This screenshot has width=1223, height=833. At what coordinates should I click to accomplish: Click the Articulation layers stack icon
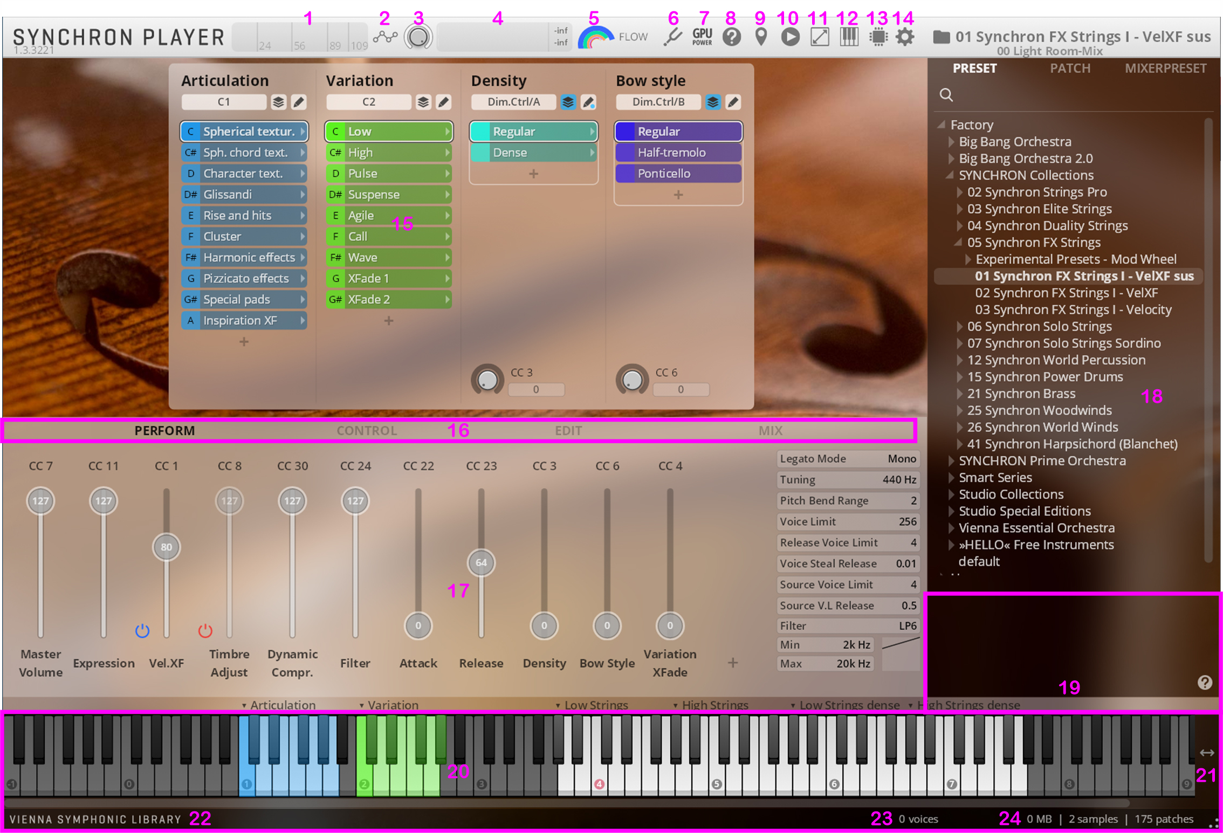click(x=278, y=102)
